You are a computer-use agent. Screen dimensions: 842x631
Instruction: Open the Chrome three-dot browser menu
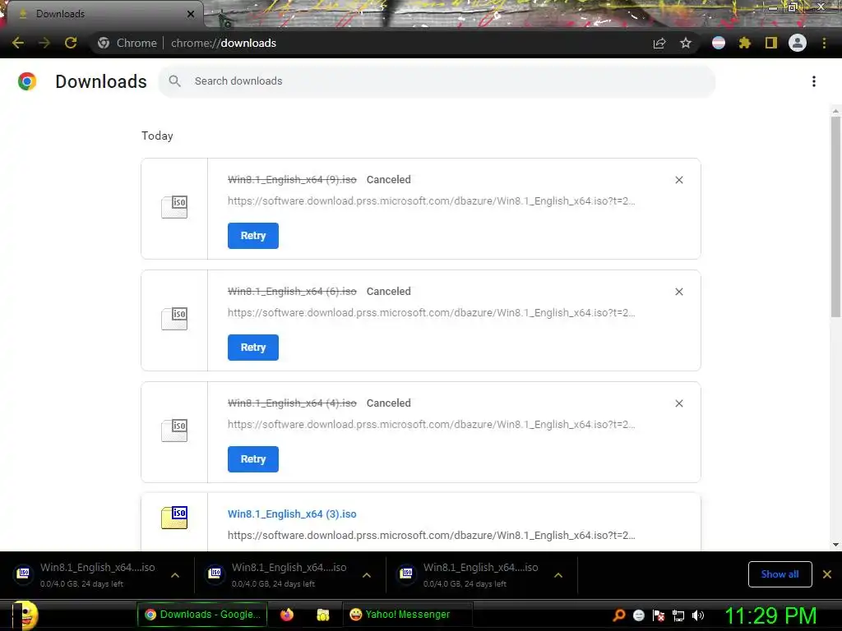(x=824, y=43)
